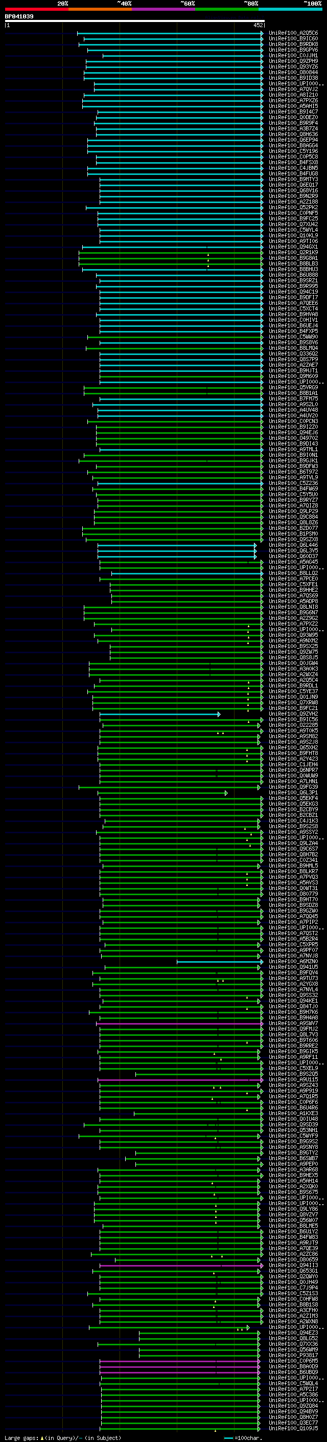Viewport: 327px width, 1442px height.
Task: Select the label UniRef100_A7QEE6
Action: coord(293,303)
